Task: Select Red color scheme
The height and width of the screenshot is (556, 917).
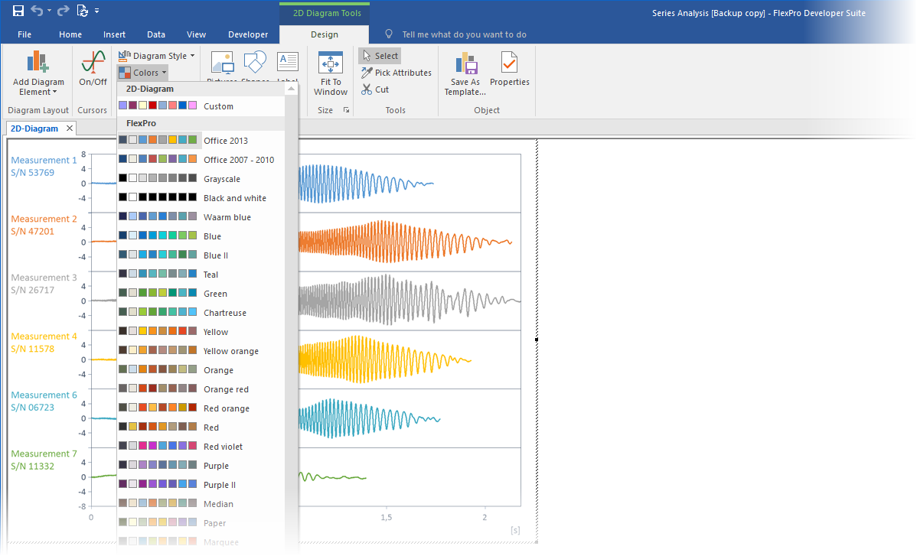Action: pyautogui.click(x=201, y=428)
